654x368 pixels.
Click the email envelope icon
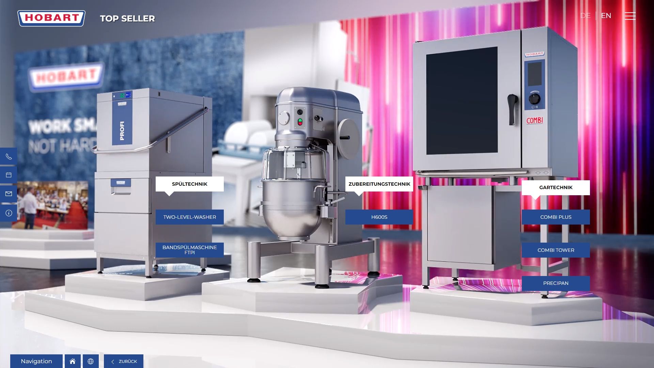9,194
